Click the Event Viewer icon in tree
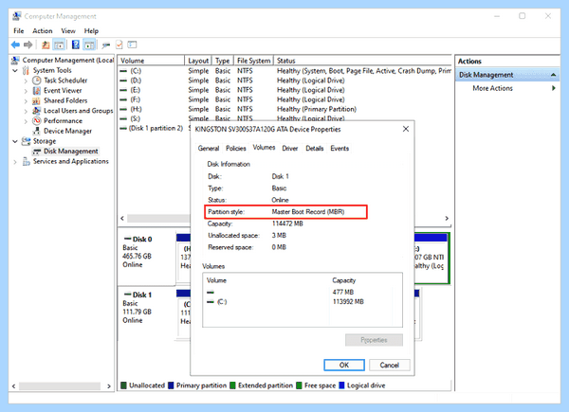This screenshot has width=569, height=412. coord(37,91)
